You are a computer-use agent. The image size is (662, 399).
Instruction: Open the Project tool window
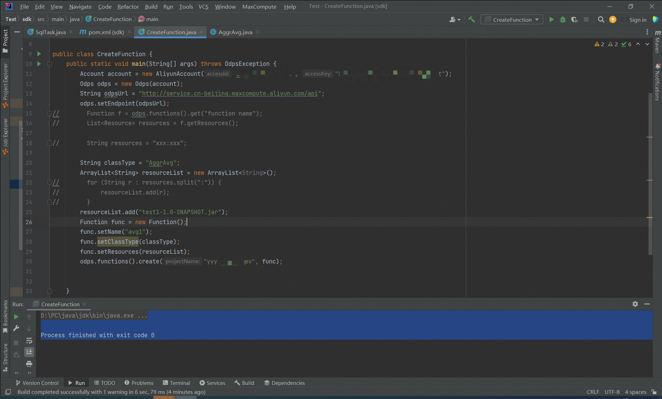click(x=5, y=41)
